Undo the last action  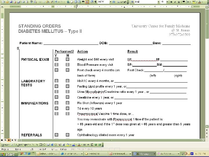tap(56, 2)
